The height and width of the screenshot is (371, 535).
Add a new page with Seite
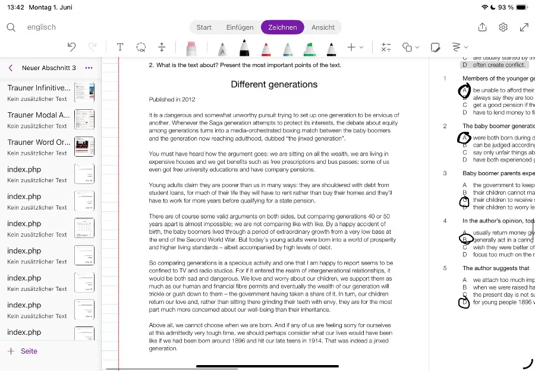(23, 351)
